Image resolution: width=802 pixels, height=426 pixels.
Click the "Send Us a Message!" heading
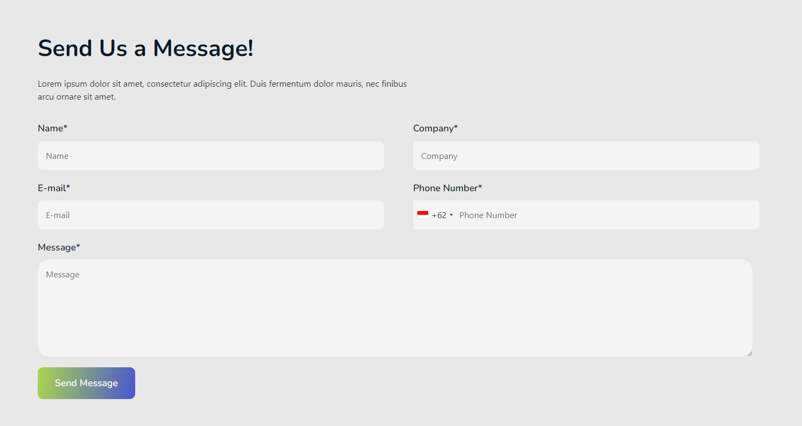point(145,48)
